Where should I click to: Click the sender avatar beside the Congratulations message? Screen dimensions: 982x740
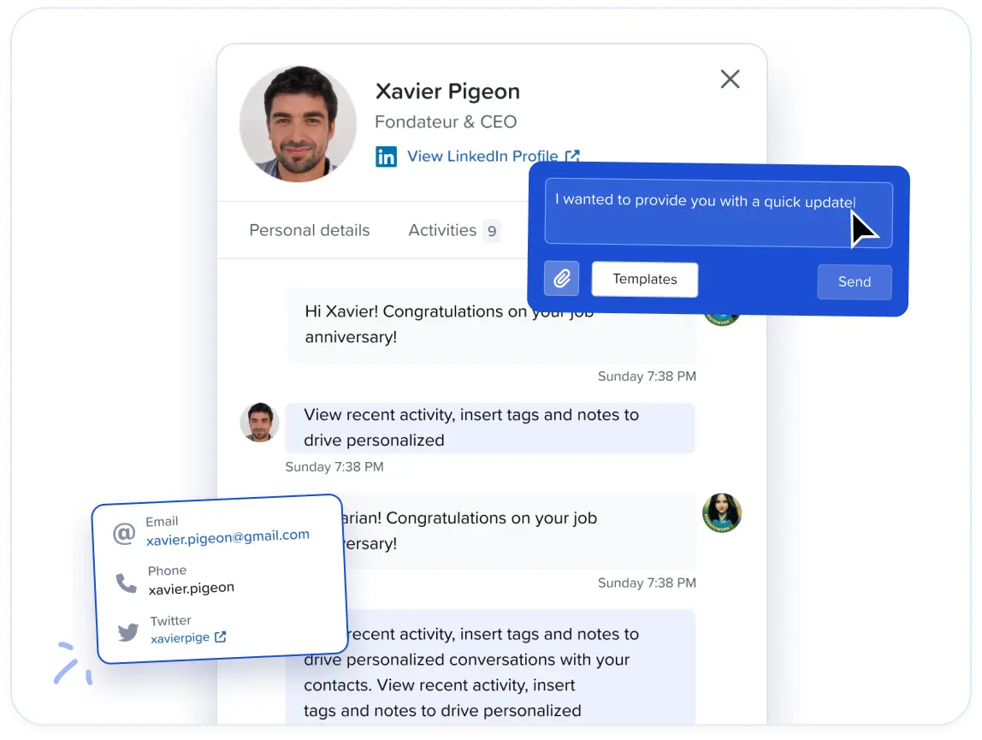coord(721,512)
